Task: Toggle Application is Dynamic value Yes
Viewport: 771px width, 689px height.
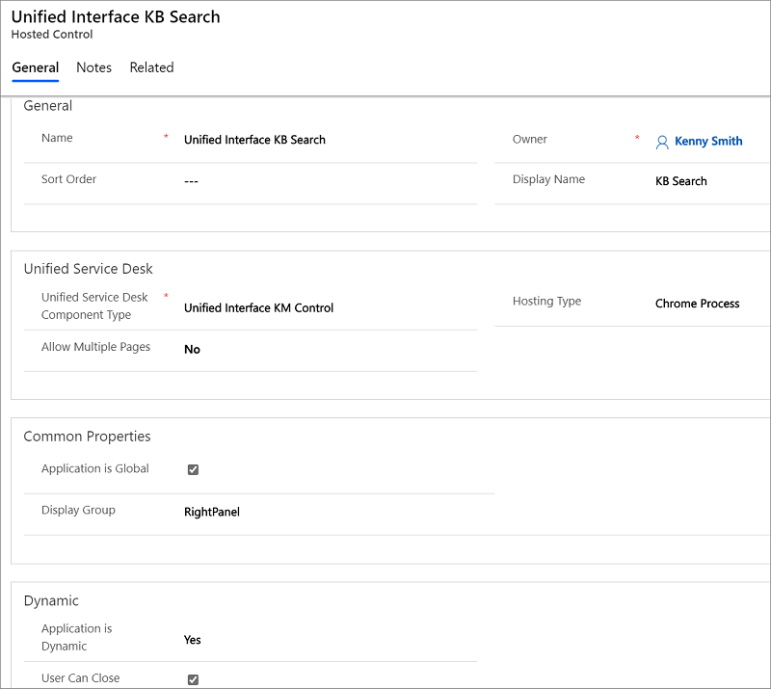Action: coord(192,640)
